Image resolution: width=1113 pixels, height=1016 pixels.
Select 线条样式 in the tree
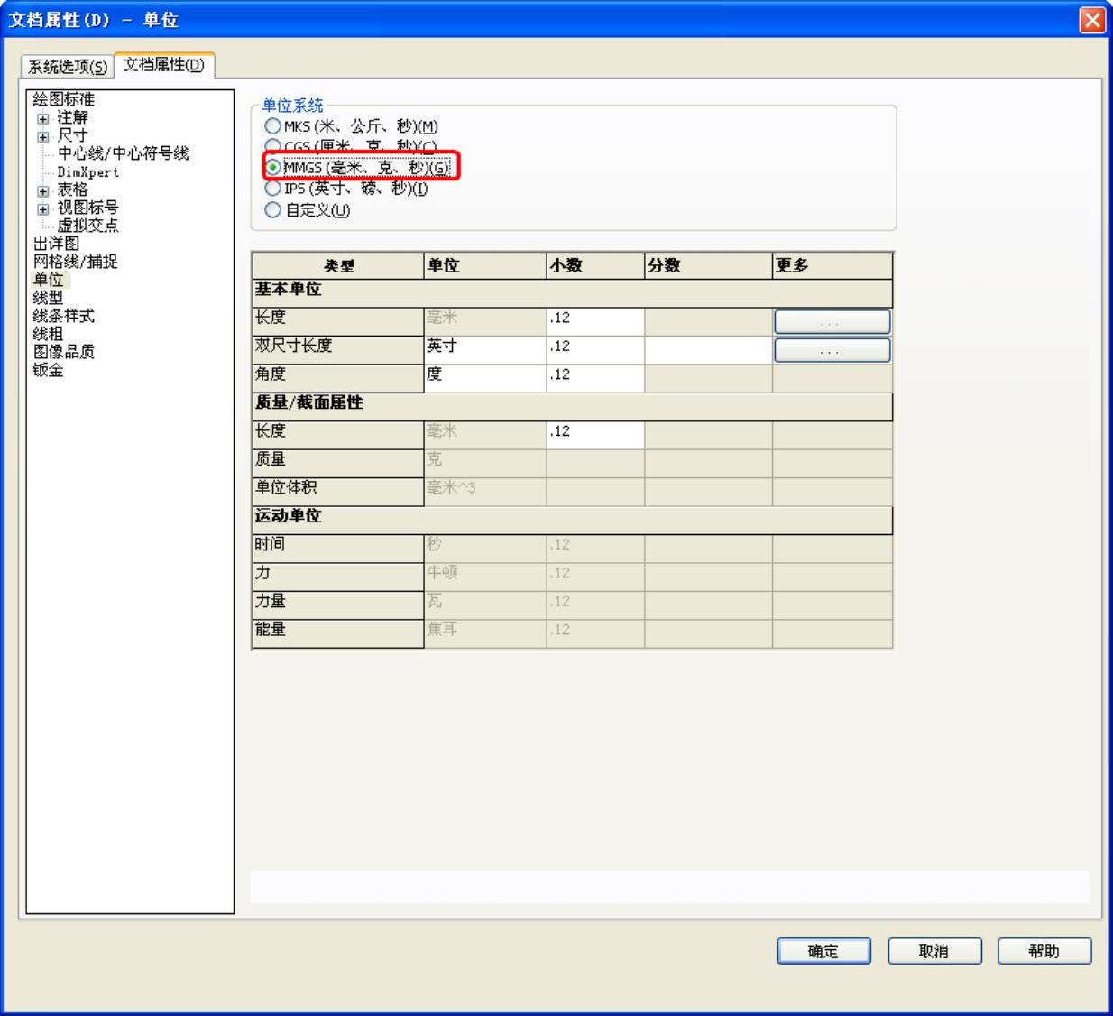(x=63, y=316)
